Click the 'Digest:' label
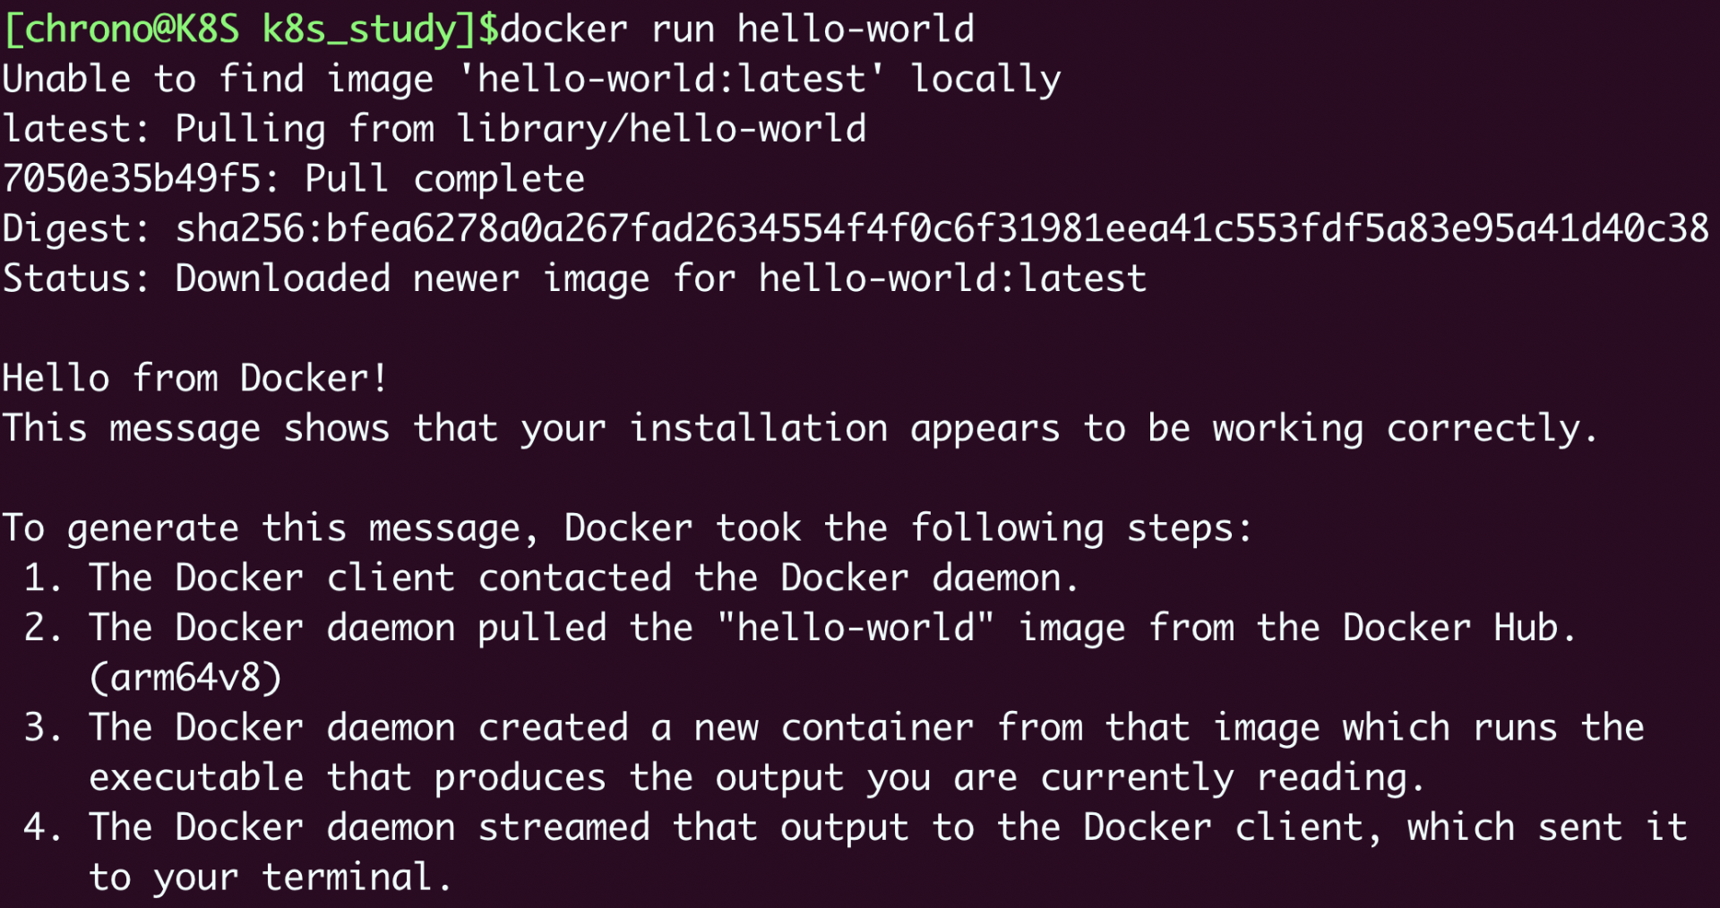This screenshot has height=908, width=1720. 76,229
